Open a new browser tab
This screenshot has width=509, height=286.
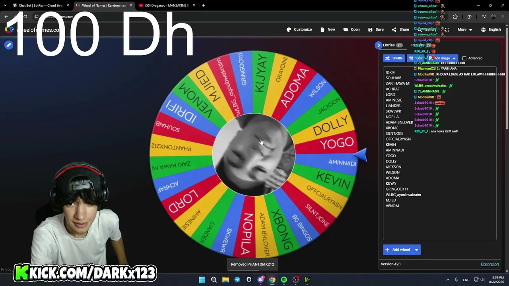click(x=204, y=6)
